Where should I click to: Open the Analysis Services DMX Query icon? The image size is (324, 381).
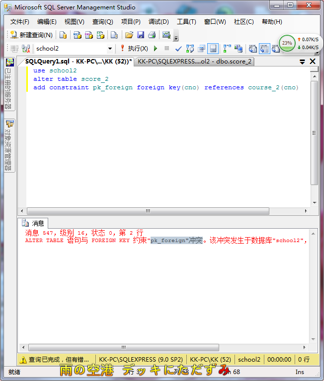tap(89, 35)
